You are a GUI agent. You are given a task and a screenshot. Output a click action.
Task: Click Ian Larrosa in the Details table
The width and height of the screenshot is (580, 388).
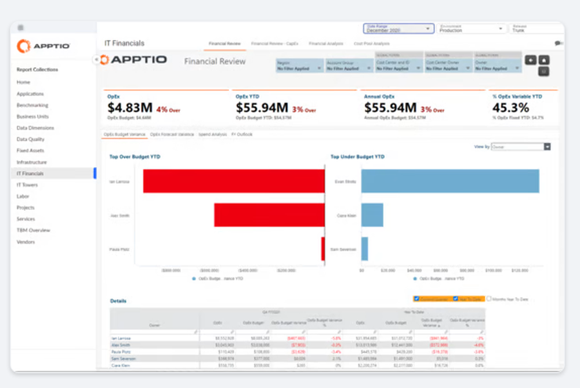pyautogui.click(x=121, y=339)
